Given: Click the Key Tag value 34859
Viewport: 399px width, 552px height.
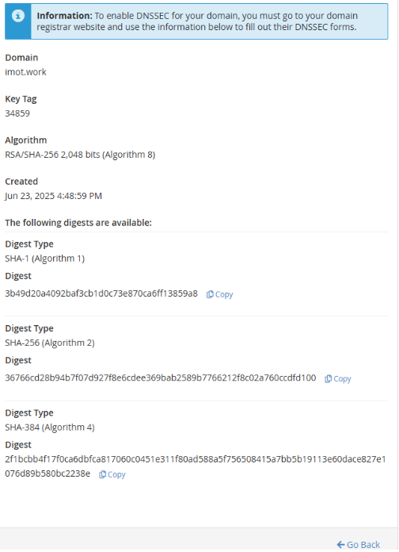Looking at the screenshot, I should pyautogui.click(x=17, y=113).
